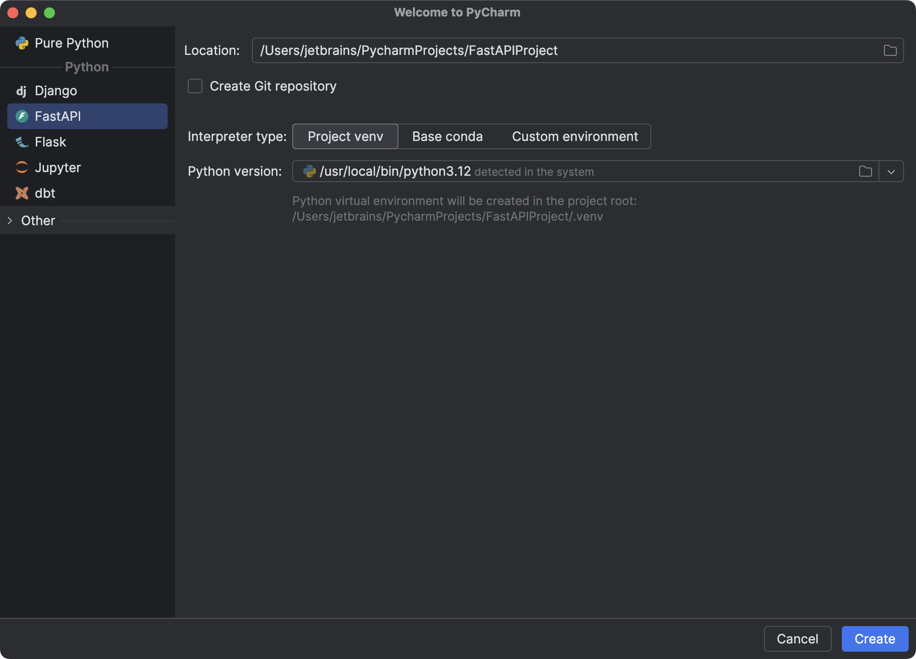Image resolution: width=916 pixels, height=659 pixels.
Task: Click the Django framework icon
Action: pyautogui.click(x=22, y=91)
